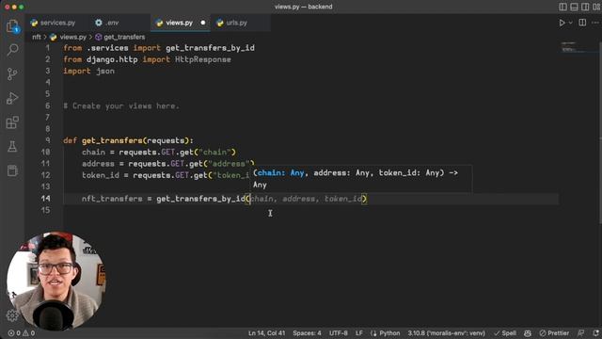Click the Prettier status item
The width and height of the screenshot is (602, 339).
[x=554, y=333]
